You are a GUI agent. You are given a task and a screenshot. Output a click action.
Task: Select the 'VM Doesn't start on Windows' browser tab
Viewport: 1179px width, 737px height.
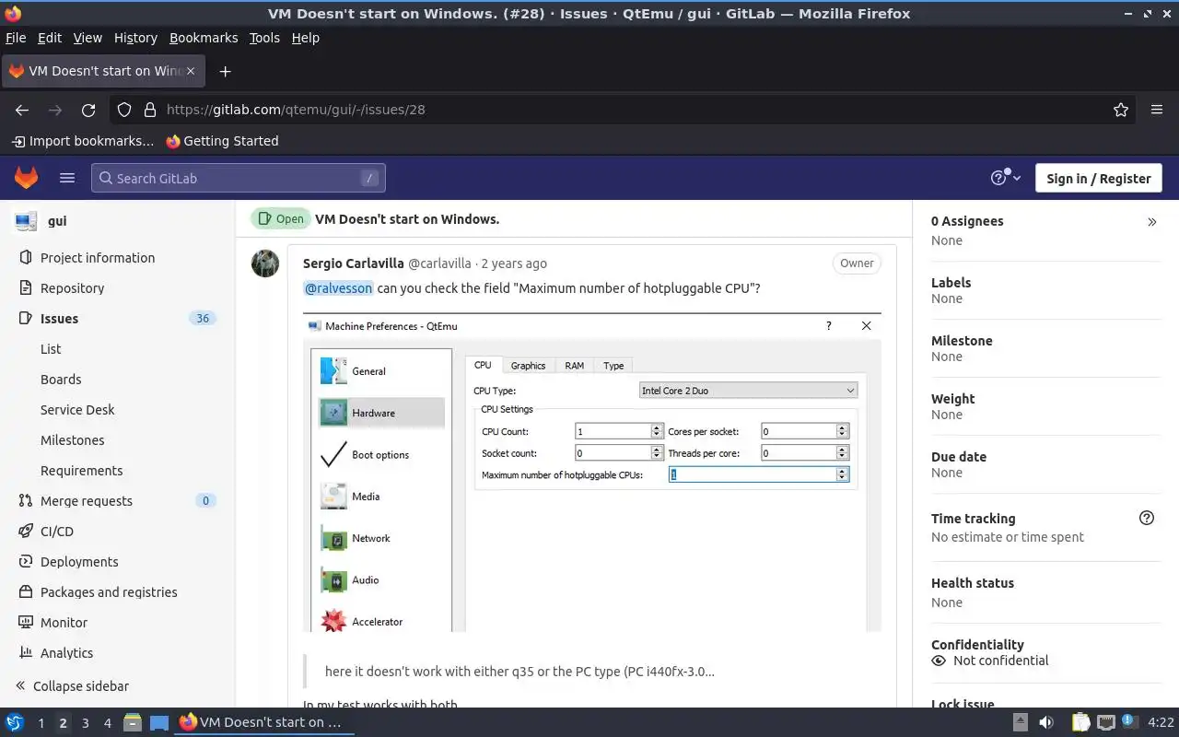click(101, 71)
